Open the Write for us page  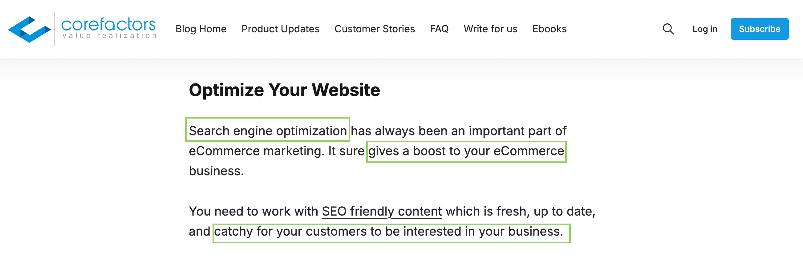490,29
